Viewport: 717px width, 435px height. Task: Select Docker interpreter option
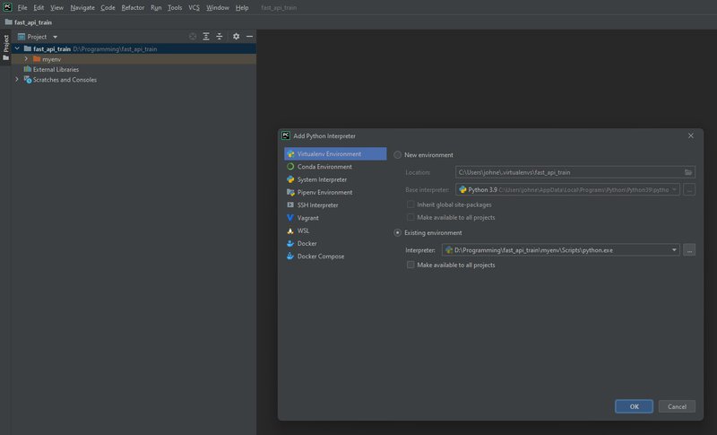point(335,243)
